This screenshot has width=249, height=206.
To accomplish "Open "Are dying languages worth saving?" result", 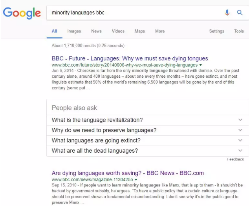I will pyautogui.click(x=128, y=173).
